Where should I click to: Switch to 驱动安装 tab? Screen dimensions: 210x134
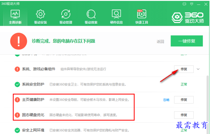point(41,17)
